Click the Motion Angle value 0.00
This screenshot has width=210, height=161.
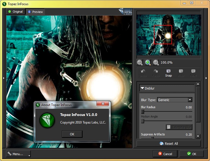point(189,117)
